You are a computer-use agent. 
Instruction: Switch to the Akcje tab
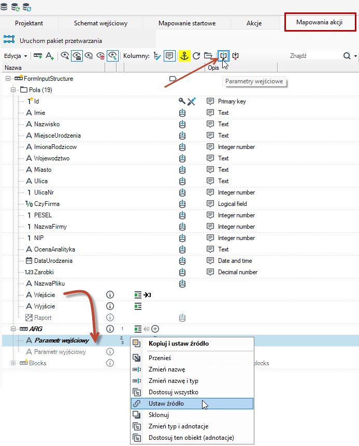coord(254,23)
